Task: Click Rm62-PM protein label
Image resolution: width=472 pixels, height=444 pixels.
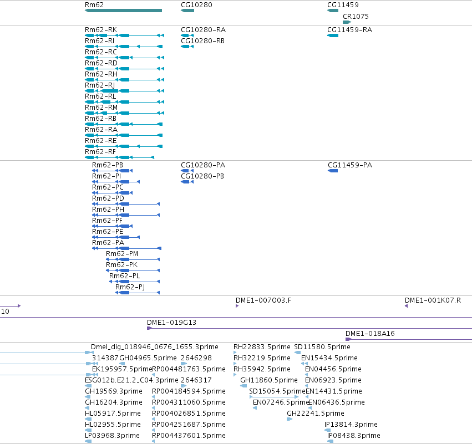Action: [x=122, y=254]
